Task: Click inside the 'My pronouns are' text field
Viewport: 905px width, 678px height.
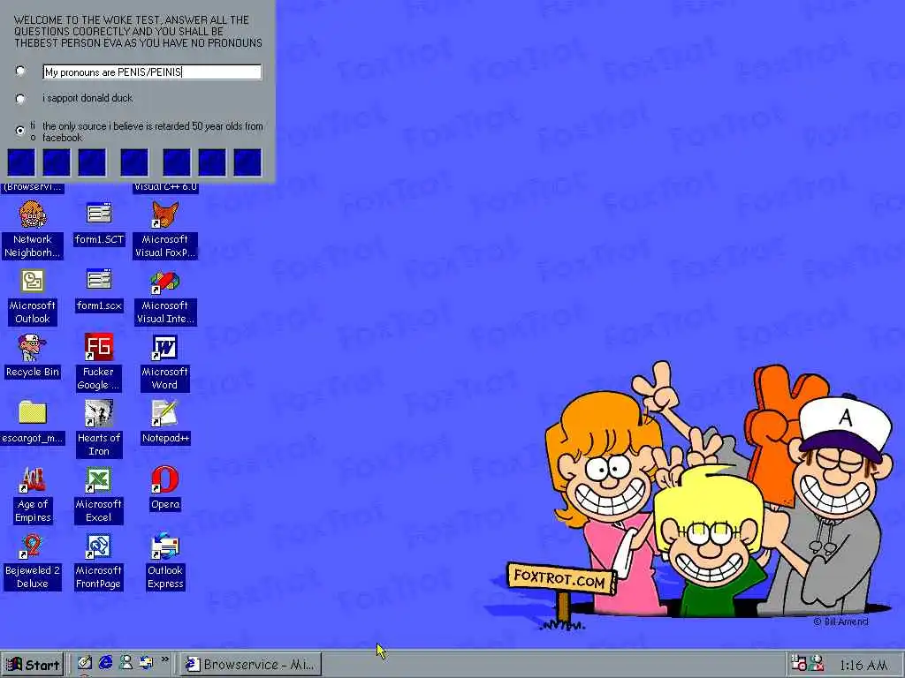Action: click(x=152, y=72)
